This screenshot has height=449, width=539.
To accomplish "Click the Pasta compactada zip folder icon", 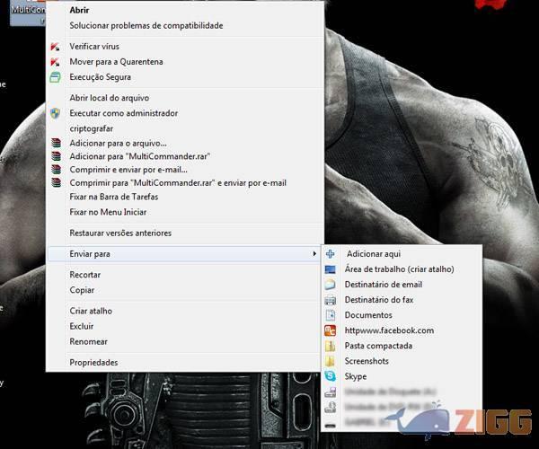I will (x=330, y=346).
